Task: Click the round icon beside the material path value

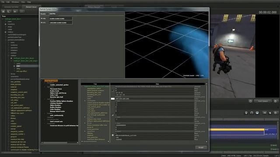Action: click(113, 135)
